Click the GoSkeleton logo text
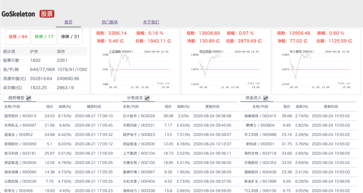The height and width of the screenshot is (193, 363). (18, 14)
